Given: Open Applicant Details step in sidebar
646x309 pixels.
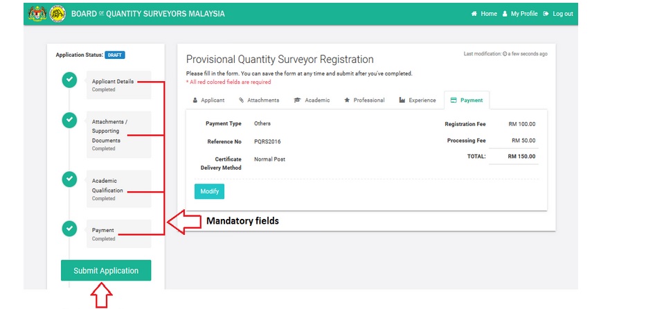Looking at the screenshot, I should click(x=113, y=82).
